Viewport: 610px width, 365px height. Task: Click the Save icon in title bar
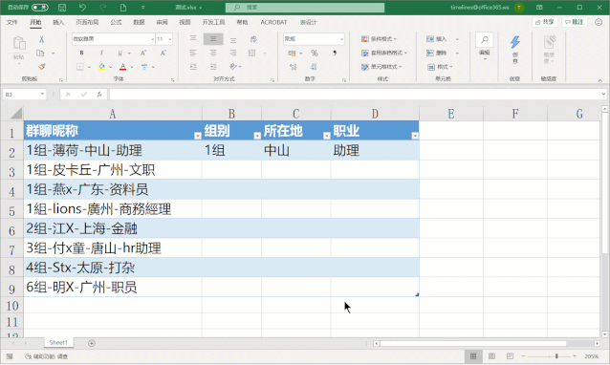(62, 8)
